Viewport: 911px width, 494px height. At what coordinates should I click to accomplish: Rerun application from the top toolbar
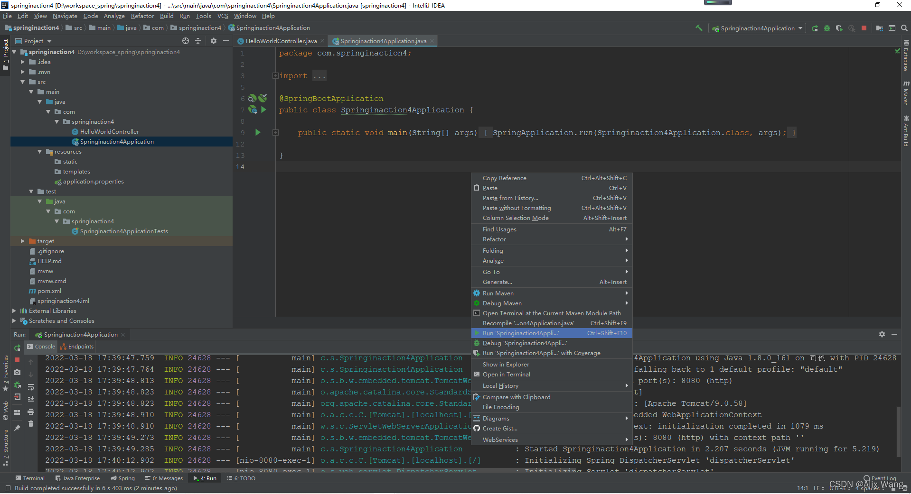point(815,28)
